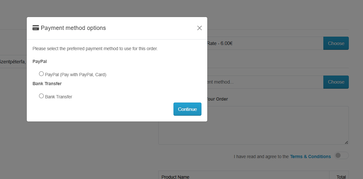Click the credit card icon in modal header
The image size is (363, 179).
click(x=36, y=28)
